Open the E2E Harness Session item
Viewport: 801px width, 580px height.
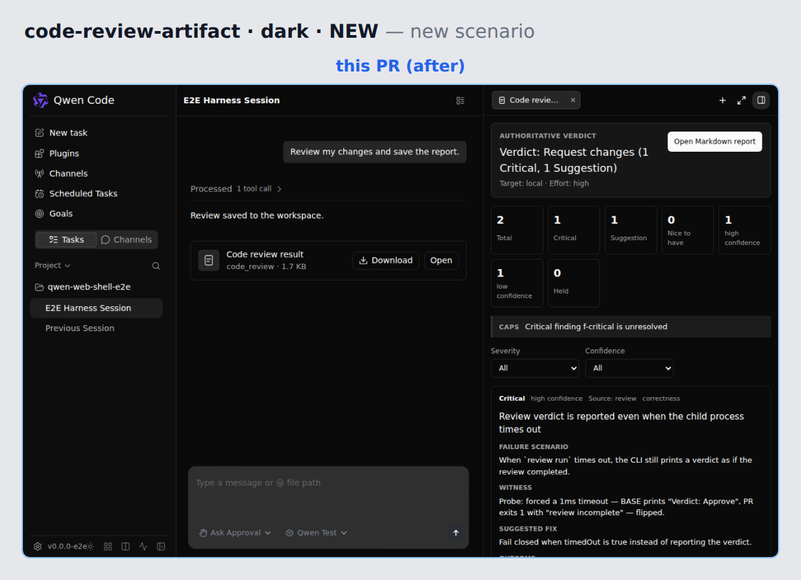[x=96, y=308]
